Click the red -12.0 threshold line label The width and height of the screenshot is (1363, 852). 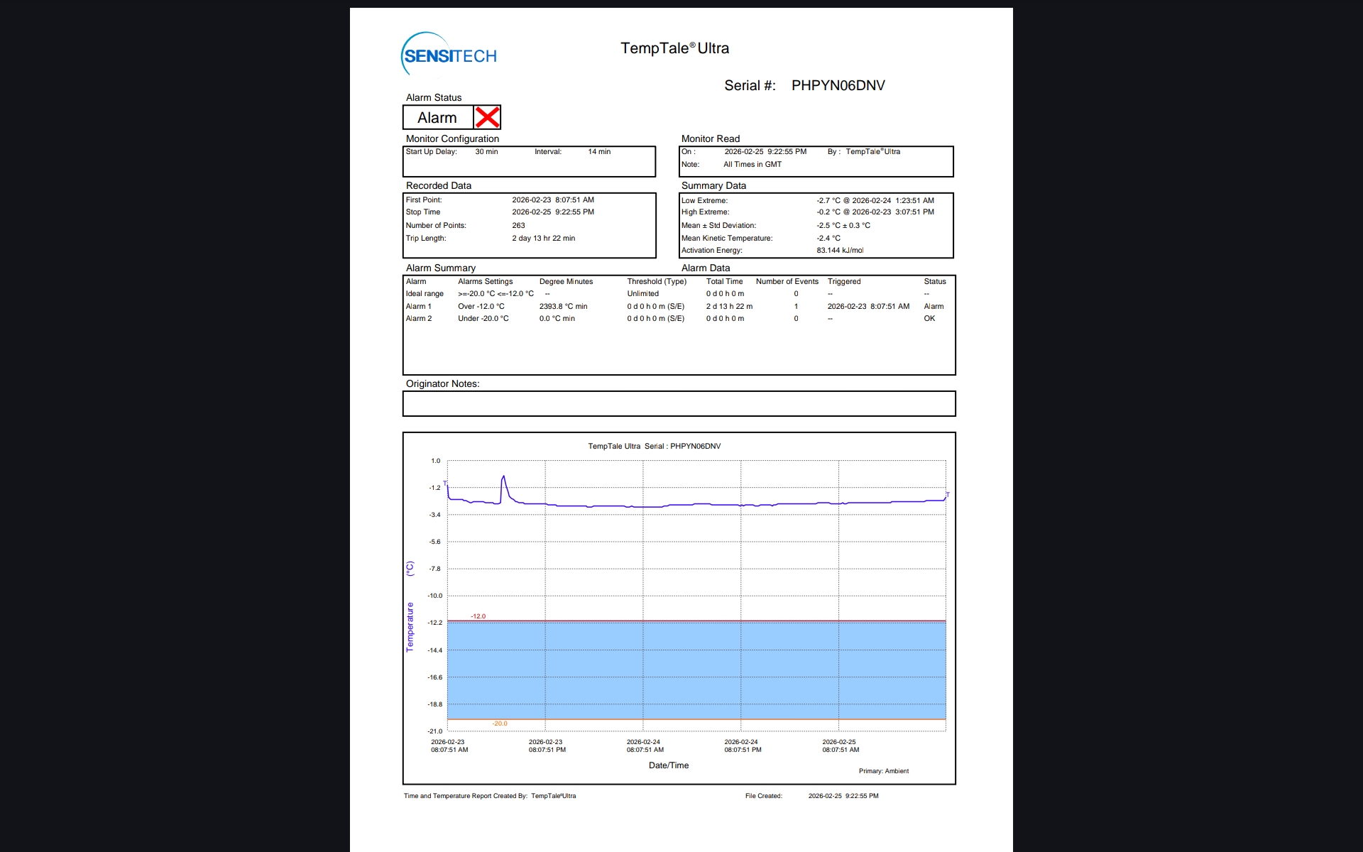(478, 616)
